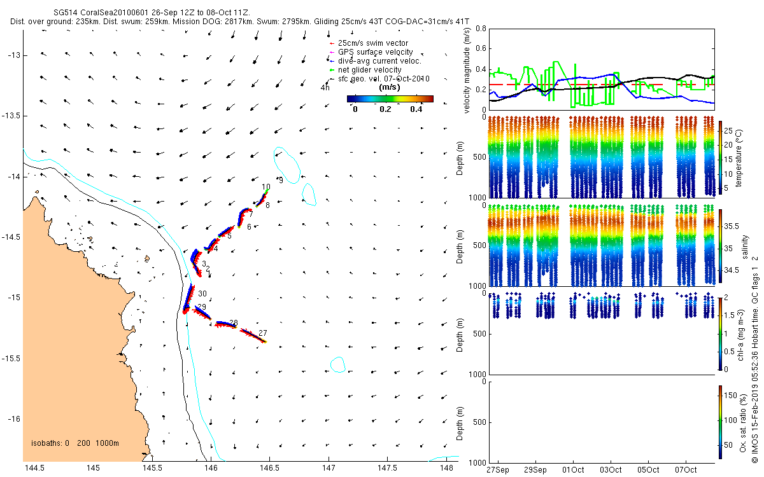This screenshot has width=764, height=477.
Task: Click '0.8' tick on velocity magnitude axis
Action: [x=481, y=29]
